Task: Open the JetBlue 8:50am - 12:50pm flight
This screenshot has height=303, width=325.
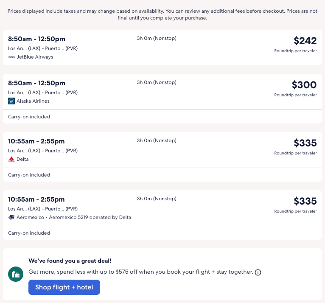Action: (x=36, y=39)
